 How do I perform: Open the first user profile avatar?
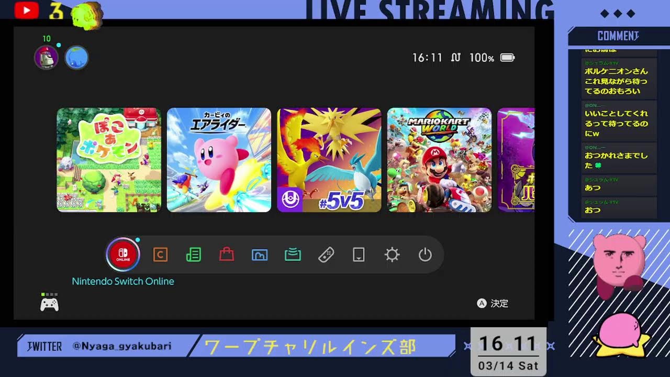(x=46, y=58)
